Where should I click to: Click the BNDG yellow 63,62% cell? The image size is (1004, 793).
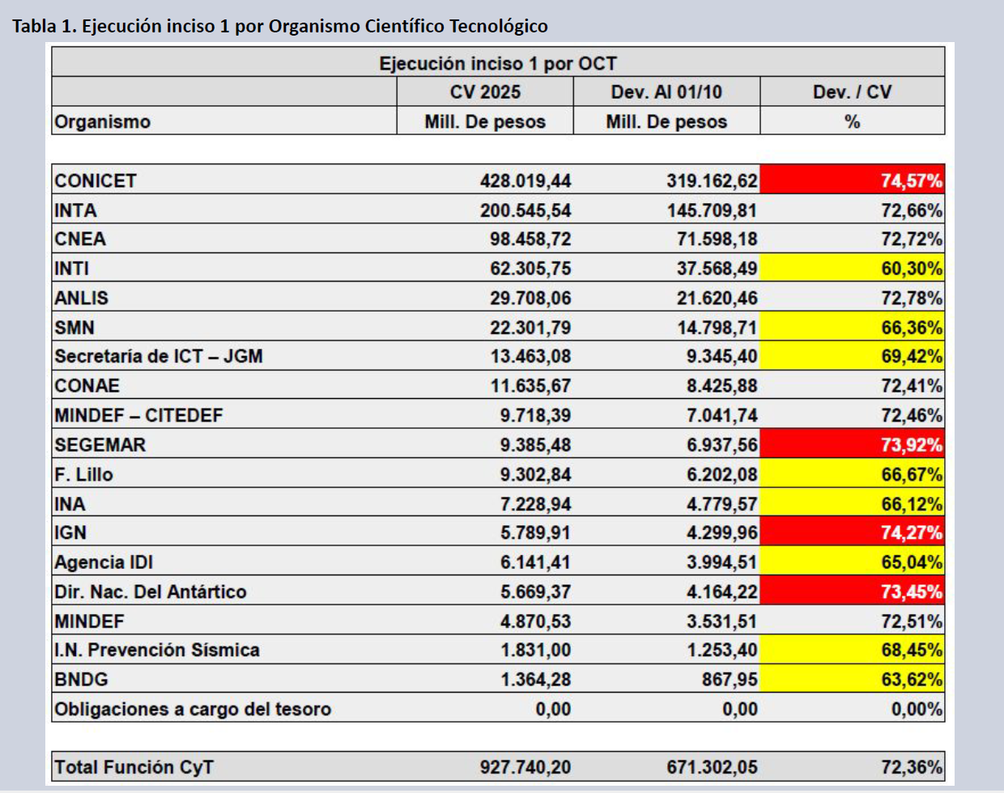(852, 680)
